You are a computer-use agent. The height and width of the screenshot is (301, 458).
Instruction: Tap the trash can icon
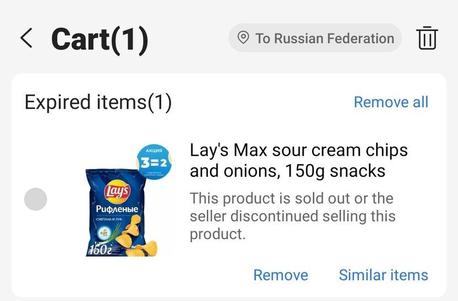click(427, 38)
